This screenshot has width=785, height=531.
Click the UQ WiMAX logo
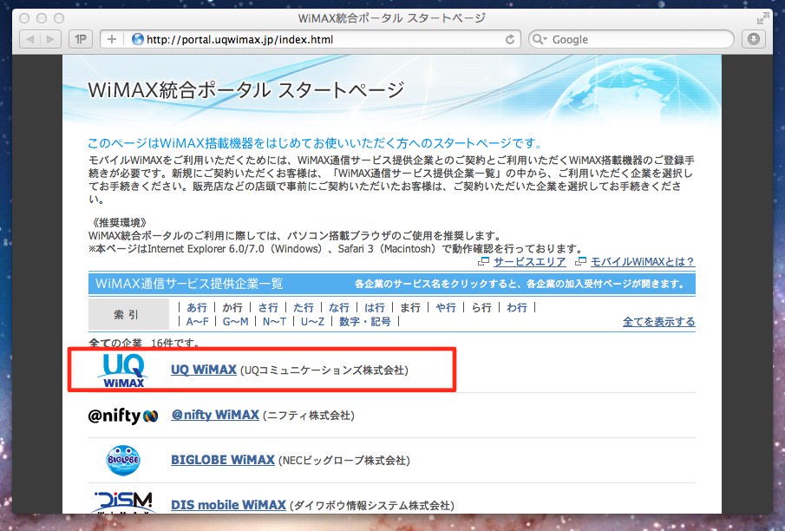(123, 370)
